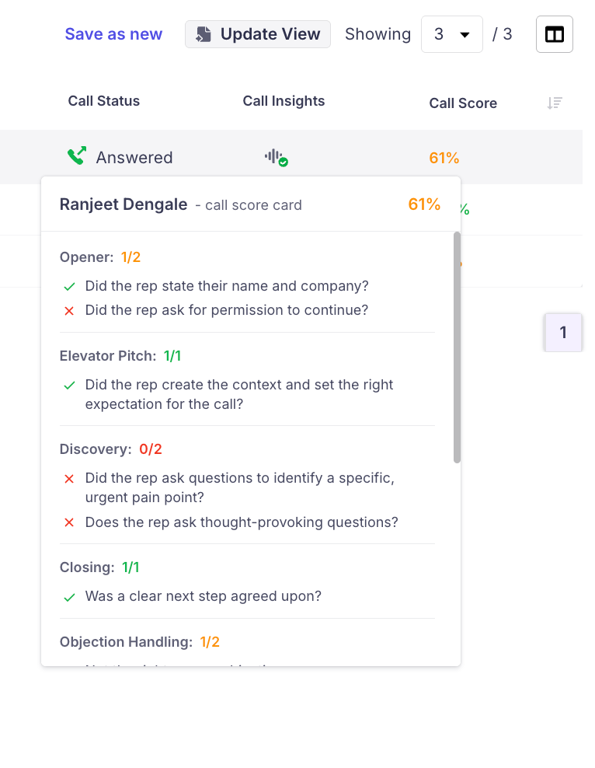Click the Call Insights column header
595x768 pixels.
pyautogui.click(x=284, y=101)
